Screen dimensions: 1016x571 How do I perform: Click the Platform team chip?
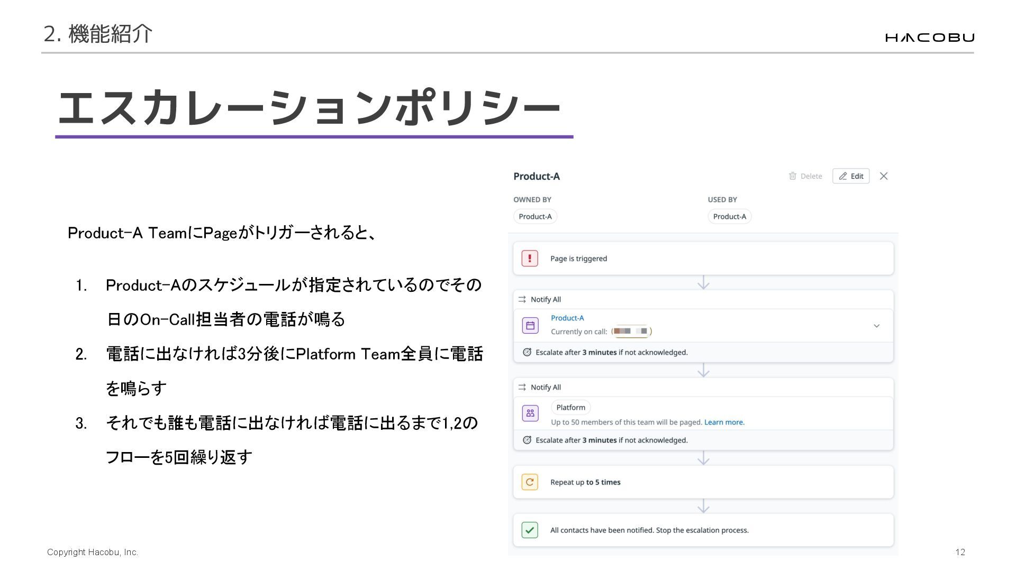570,407
